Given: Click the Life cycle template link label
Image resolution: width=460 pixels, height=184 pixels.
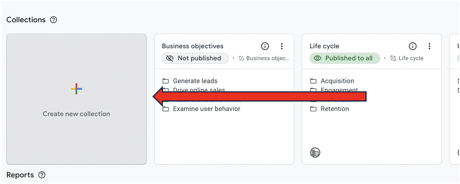Looking at the screenshot, I should pos(411,58).
